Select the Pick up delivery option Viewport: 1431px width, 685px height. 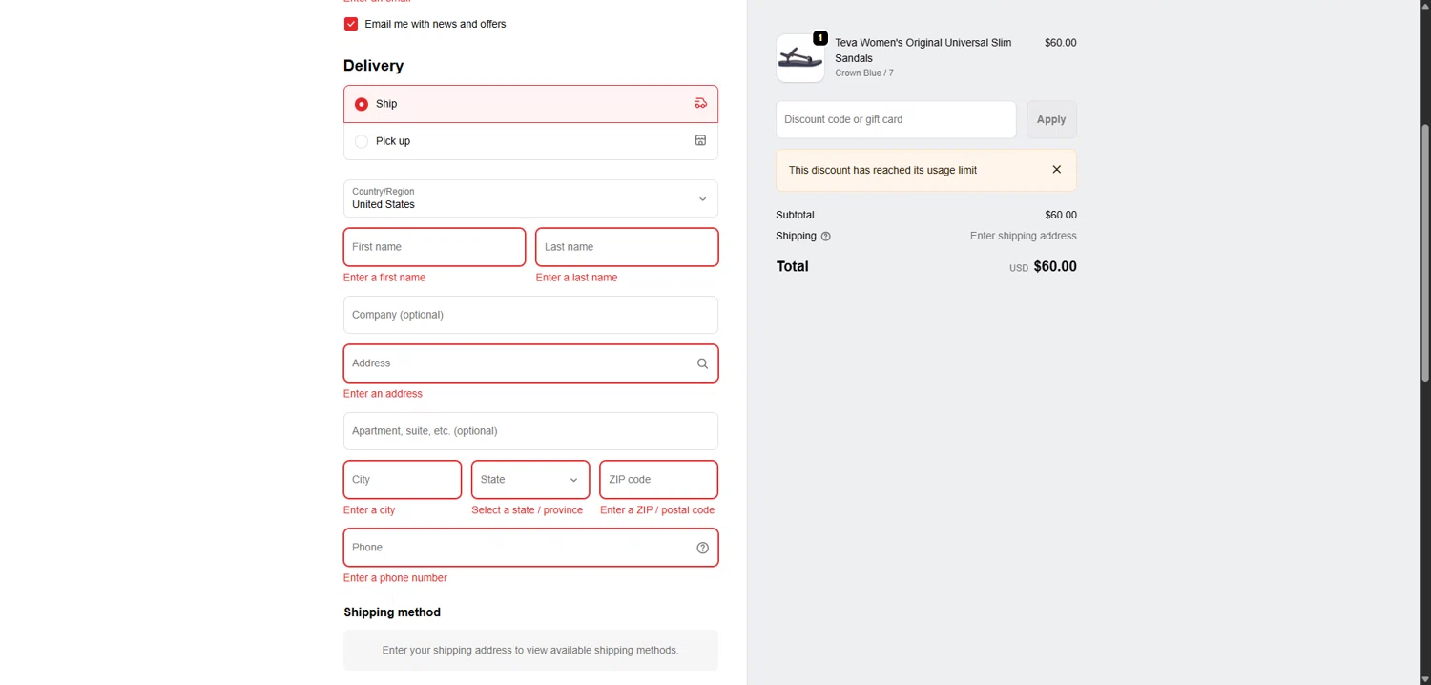[362, 141]
